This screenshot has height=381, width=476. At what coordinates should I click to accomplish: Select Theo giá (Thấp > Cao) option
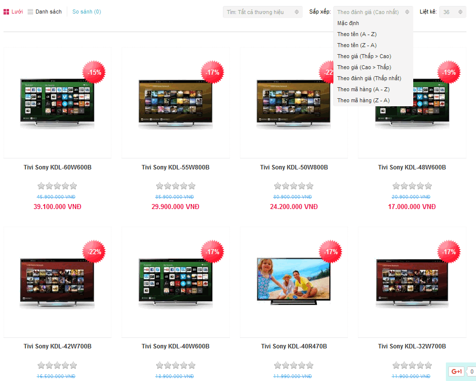pyautogui.click(x=365, y=56)
